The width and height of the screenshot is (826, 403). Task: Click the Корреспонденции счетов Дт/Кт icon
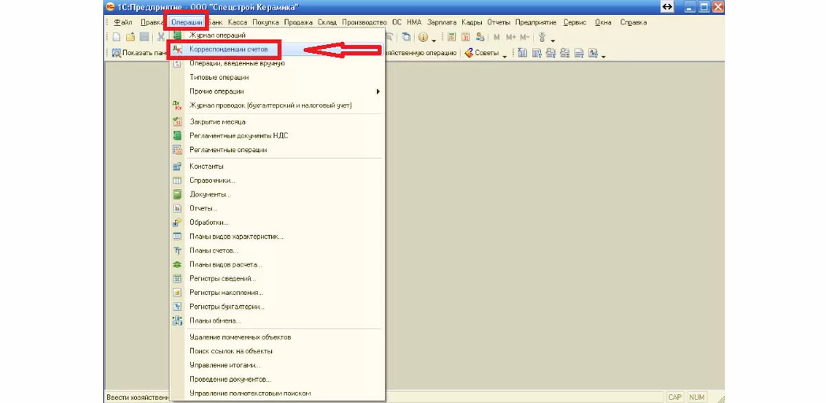177,50
